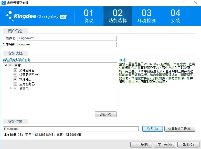The height and width of the screenshot is (149, 201).
Task: Uncheck the 经营分析平台 checkbox
Action: click(15, 75)
